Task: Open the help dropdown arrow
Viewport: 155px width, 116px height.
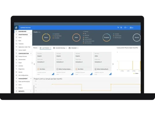Action: coord(127,28)
